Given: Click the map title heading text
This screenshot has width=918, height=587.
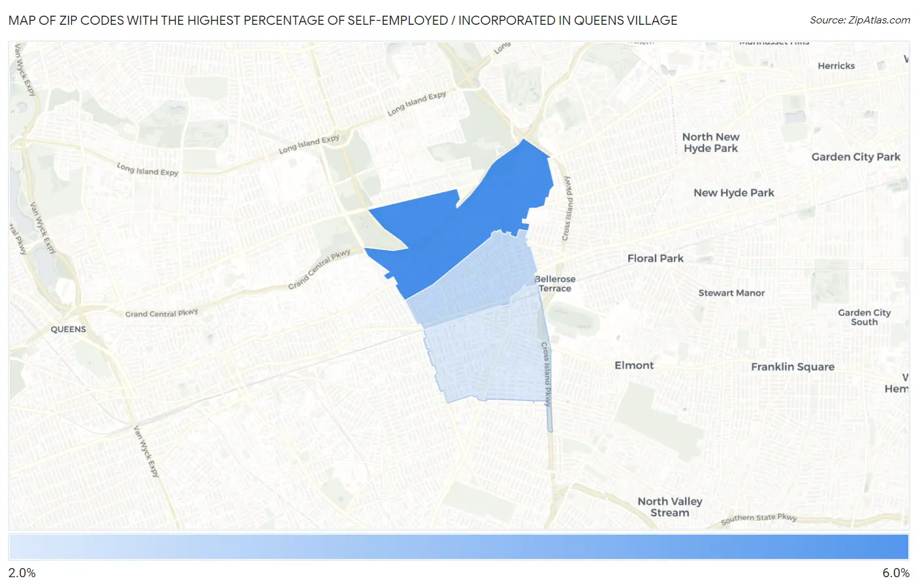Looking at the screenshot, I should [x=343, y=20].
